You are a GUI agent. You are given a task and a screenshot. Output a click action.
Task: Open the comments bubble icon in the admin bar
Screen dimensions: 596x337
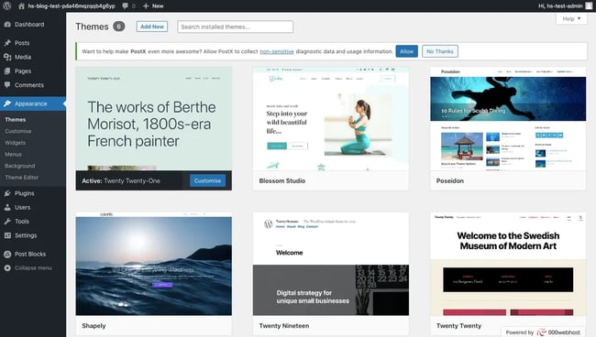pos(125,6)
